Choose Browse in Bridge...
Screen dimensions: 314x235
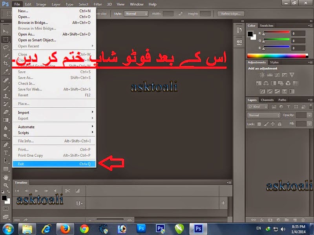point(54,23)
